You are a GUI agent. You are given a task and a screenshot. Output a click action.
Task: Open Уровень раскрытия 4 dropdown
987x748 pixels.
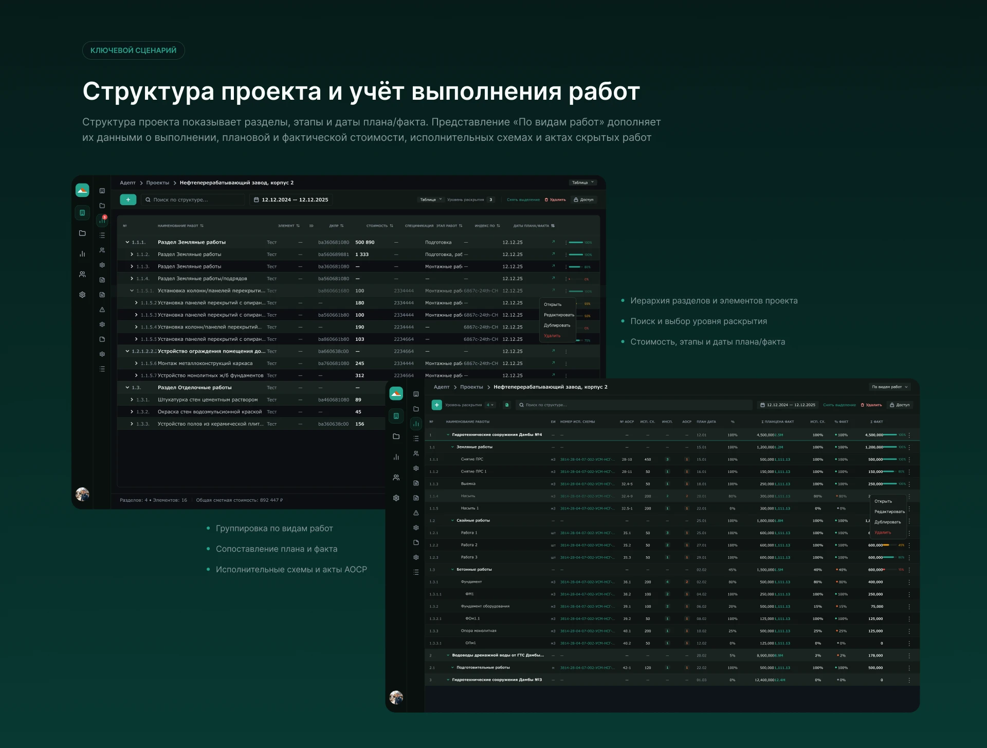pyautogui.click(x=490, y=405)
